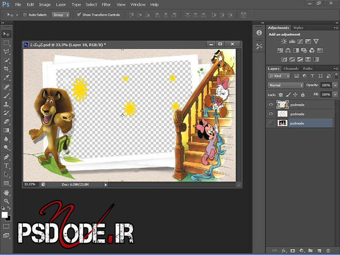The image size is (340, 255).
Task: Toggle Lock position icon
Action: point(295,95)
